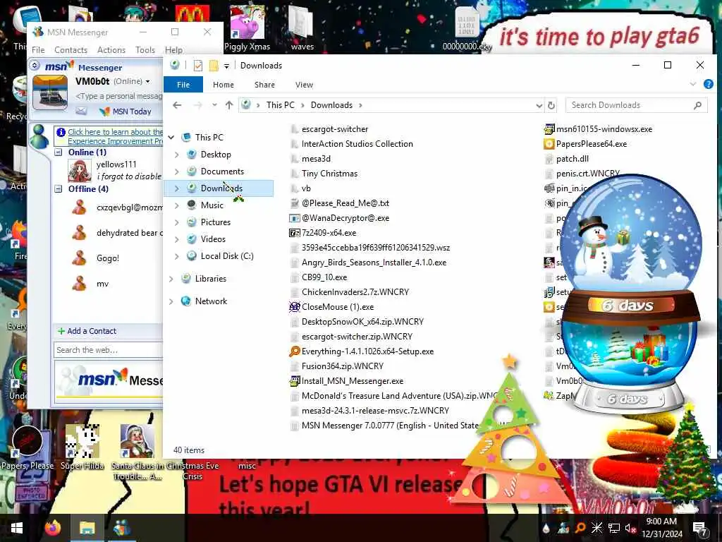Collapse the This PC tree node
This screenshot has height=542, width=722.
[171, 138]
